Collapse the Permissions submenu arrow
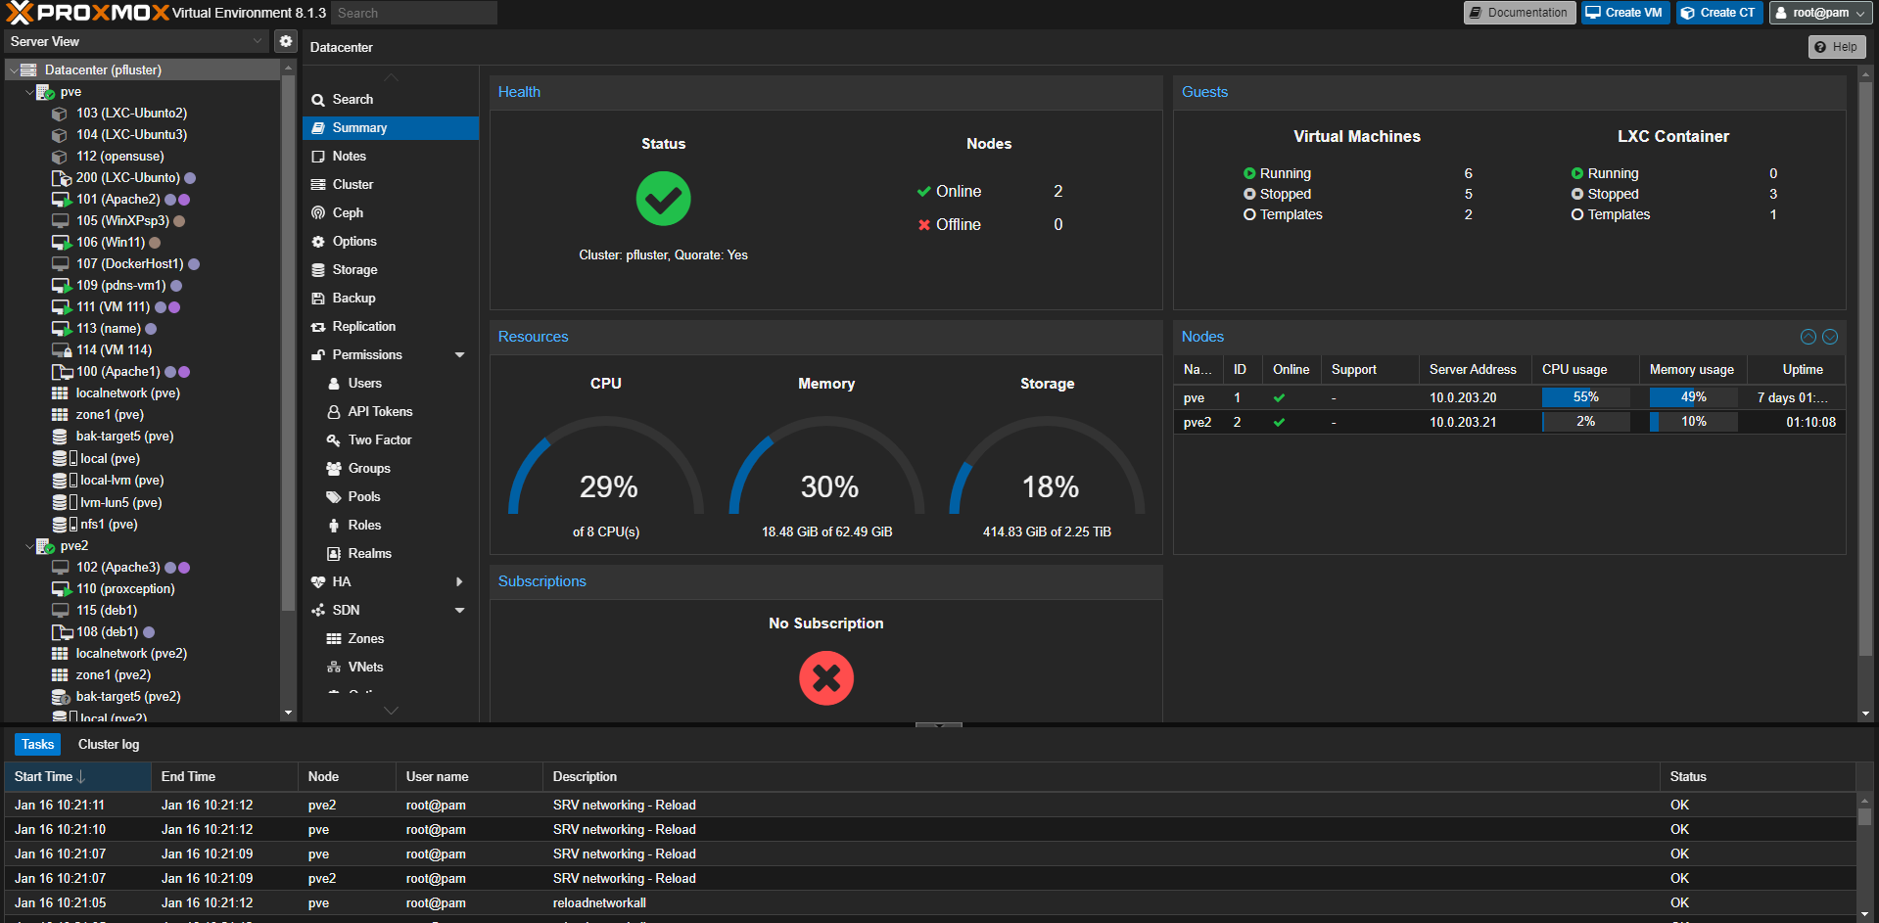 pyautogui.click(x=460, y=355)
